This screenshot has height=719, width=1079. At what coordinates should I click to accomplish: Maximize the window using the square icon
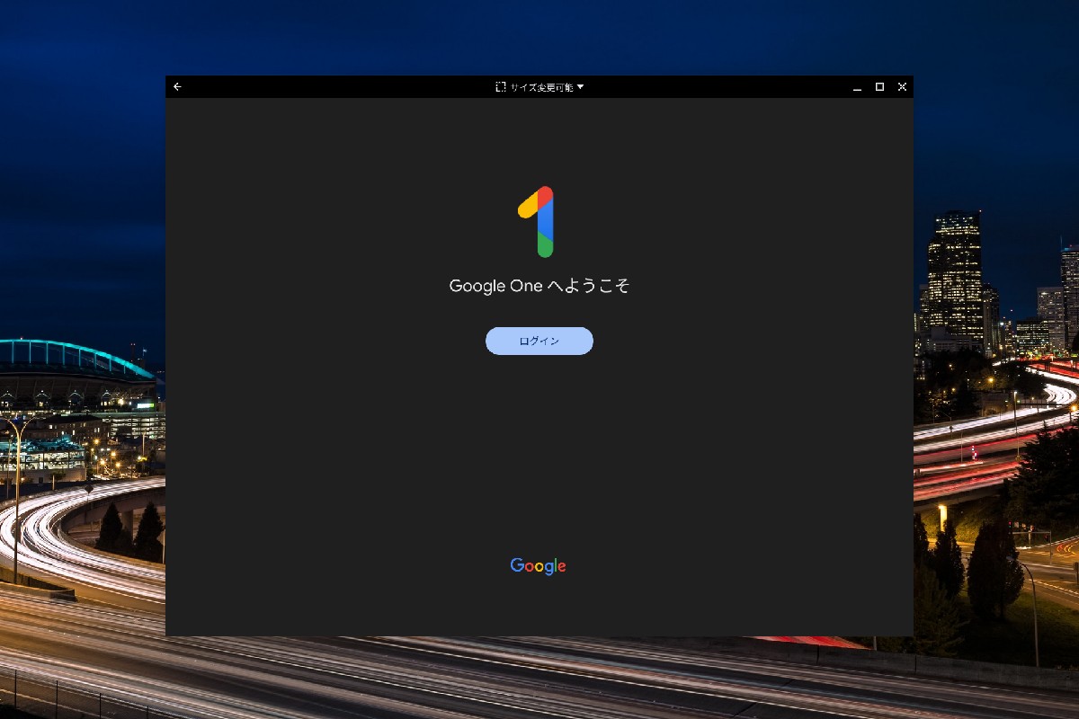coord(878,87)
